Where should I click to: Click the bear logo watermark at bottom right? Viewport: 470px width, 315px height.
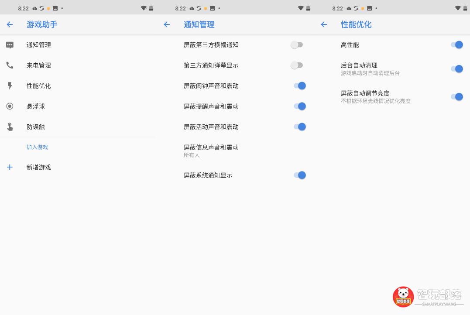tap(403, 296)
